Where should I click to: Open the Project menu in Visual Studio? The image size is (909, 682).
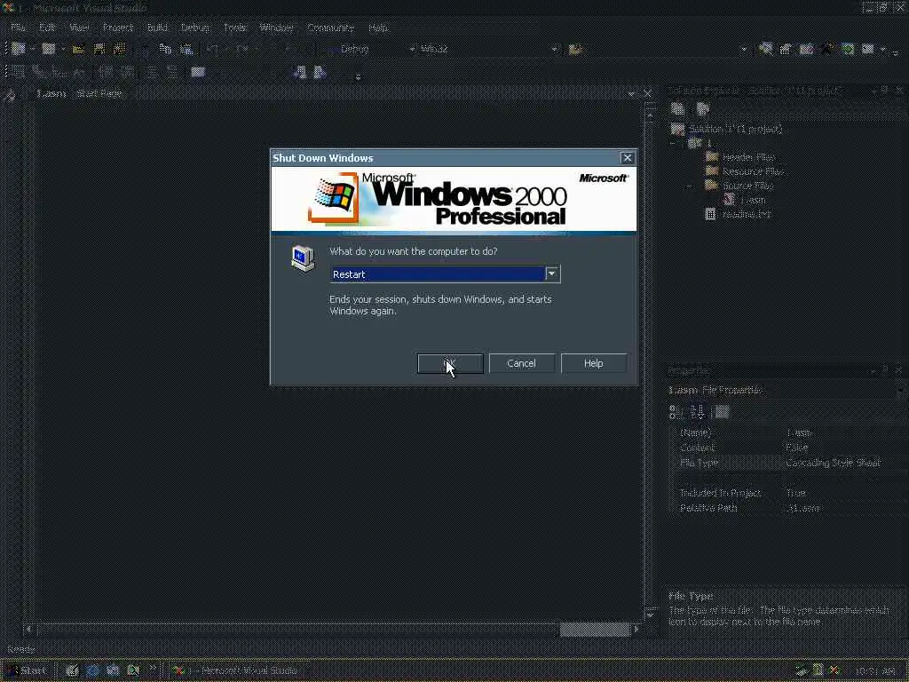(x=118, y=28)
